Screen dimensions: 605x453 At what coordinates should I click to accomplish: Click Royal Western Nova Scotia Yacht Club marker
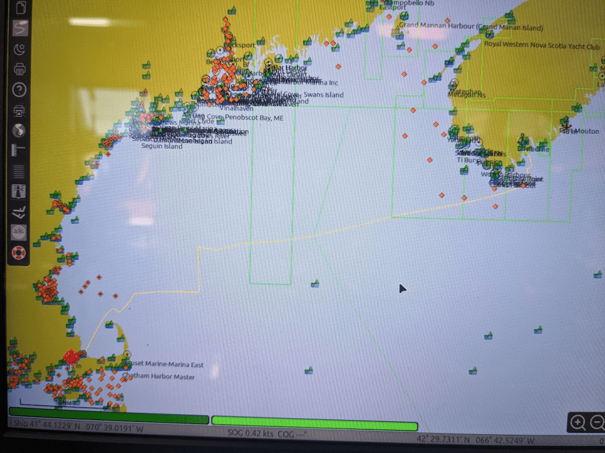click(x=489, y=35)
